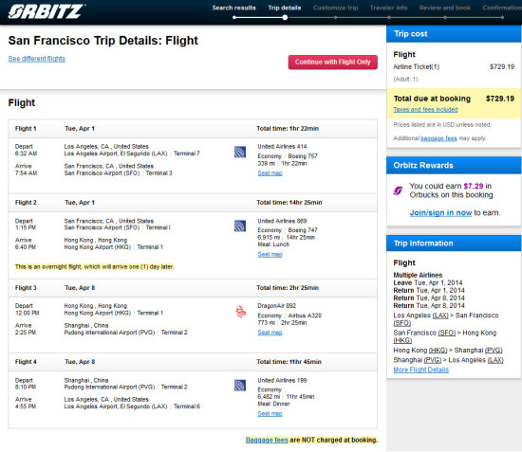Screen dimensions: 522x452
Task: View Seat map for DragonAir 892
Action: pyautogui.click(x=270, y=333)
